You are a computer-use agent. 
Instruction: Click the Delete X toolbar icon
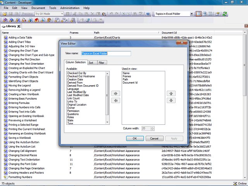[92, 14]
